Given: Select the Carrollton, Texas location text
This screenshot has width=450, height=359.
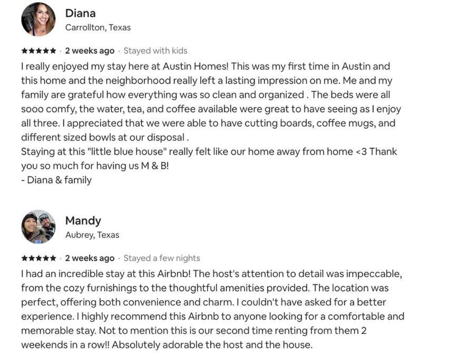Looking at the screenshot, I should coord(98,27).
